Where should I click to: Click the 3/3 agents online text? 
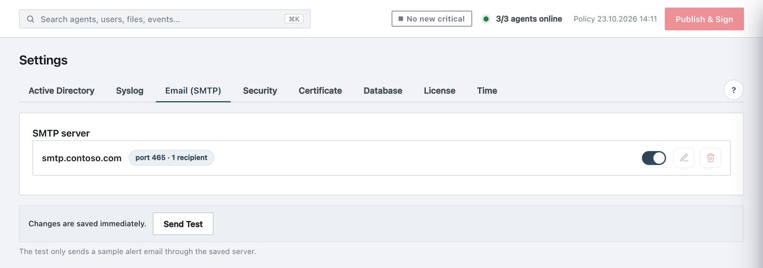tap(529, 19)
